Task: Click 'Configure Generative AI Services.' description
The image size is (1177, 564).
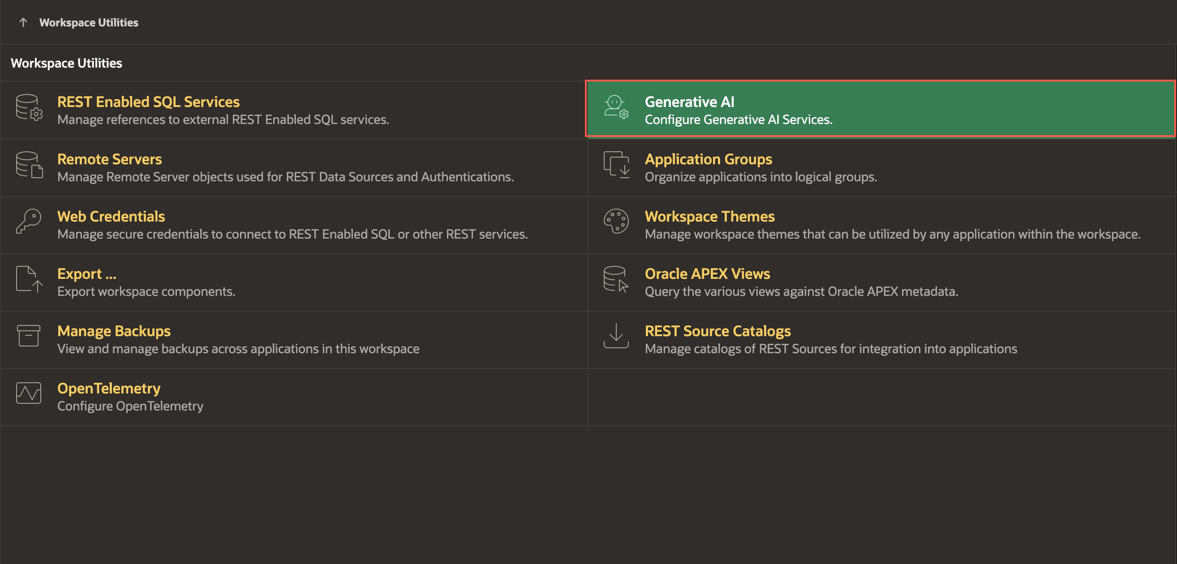Action: 739,120
